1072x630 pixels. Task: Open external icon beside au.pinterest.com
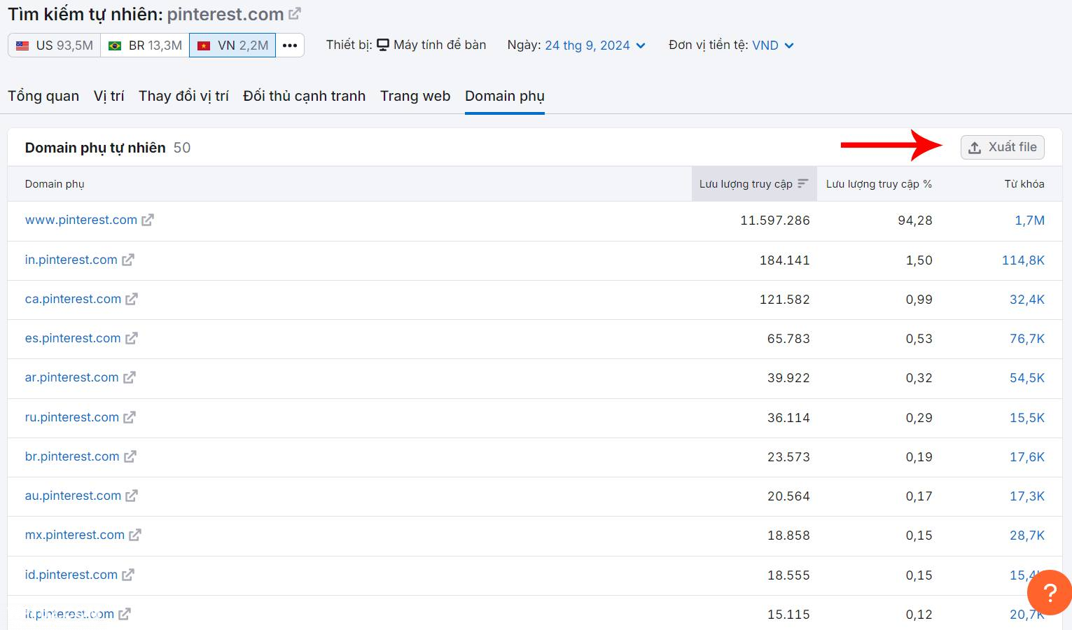click(132, 496)
